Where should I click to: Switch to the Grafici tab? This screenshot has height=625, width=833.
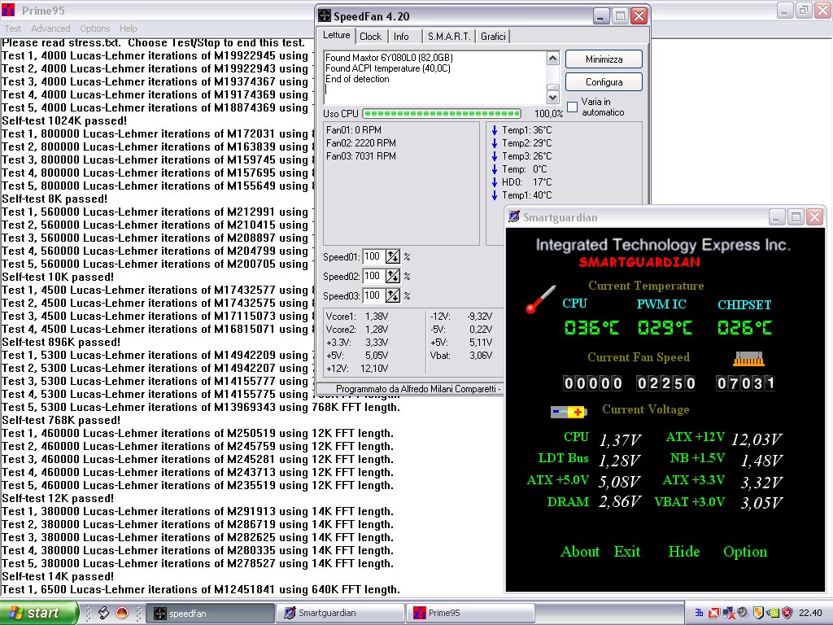pyautogui.click(x=493, y=37)
